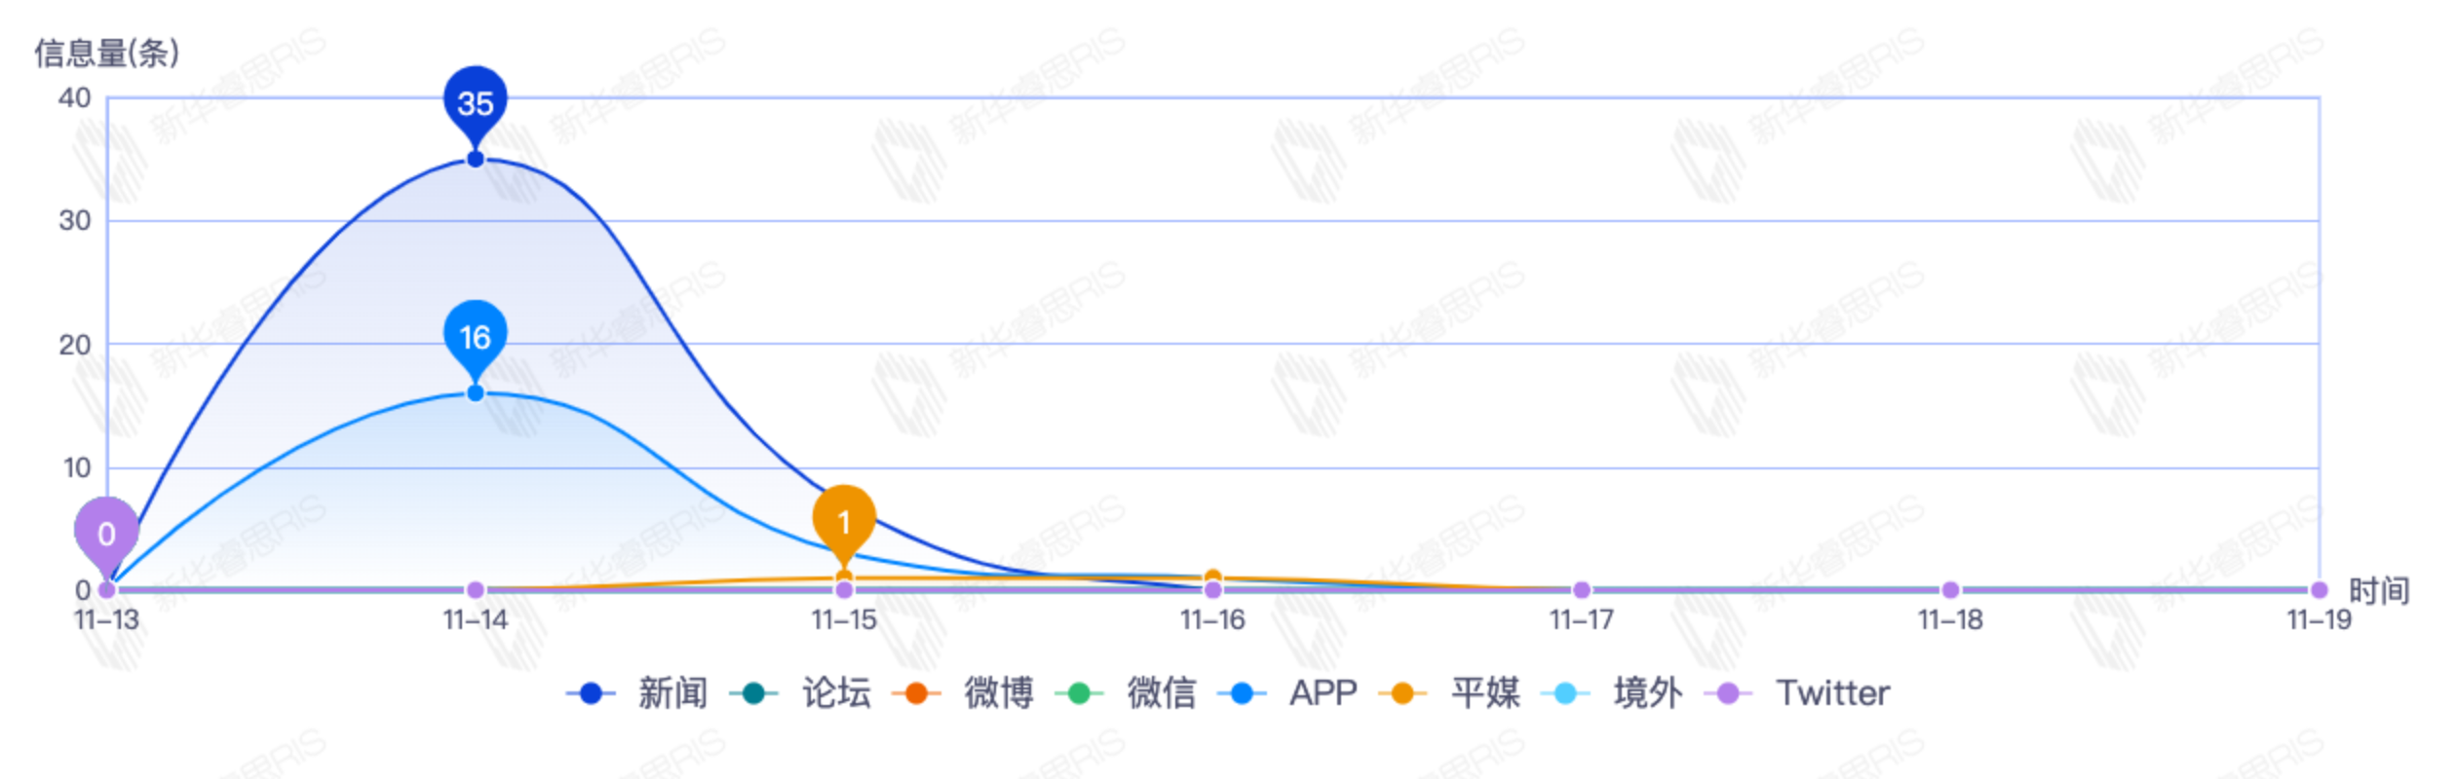Click the 11-14 x-axis date label
This screenshot has width=2456, height=779.
pyautogui.click(x=476, y=620)
